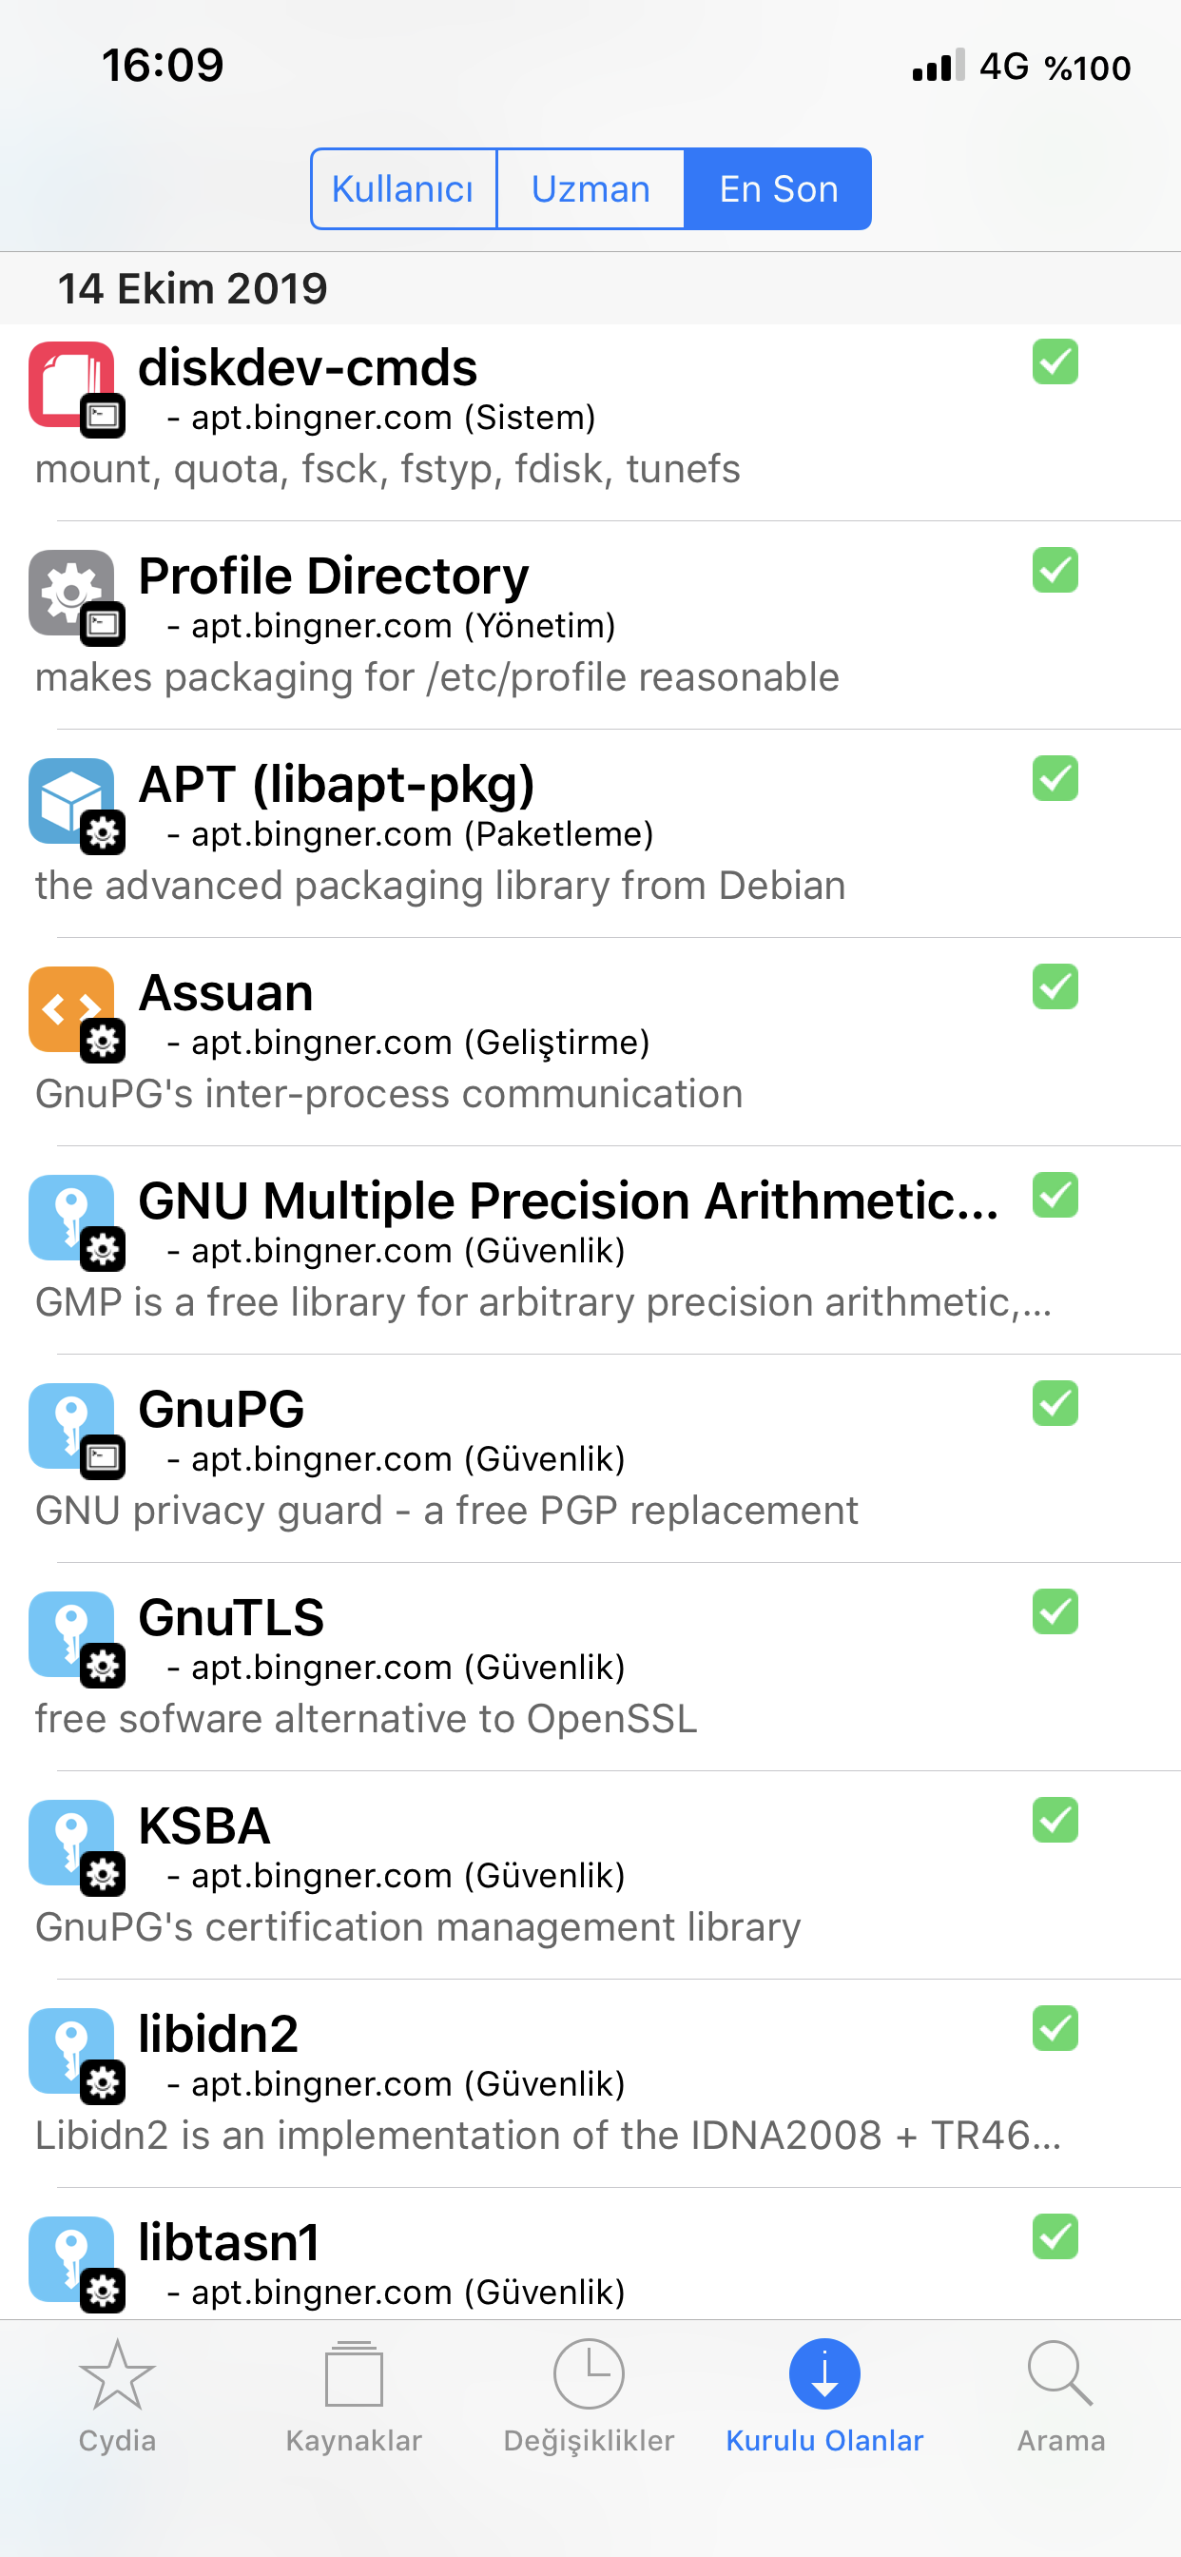Tap the Değişiklikler clock icon

(x=589, y=2375)
